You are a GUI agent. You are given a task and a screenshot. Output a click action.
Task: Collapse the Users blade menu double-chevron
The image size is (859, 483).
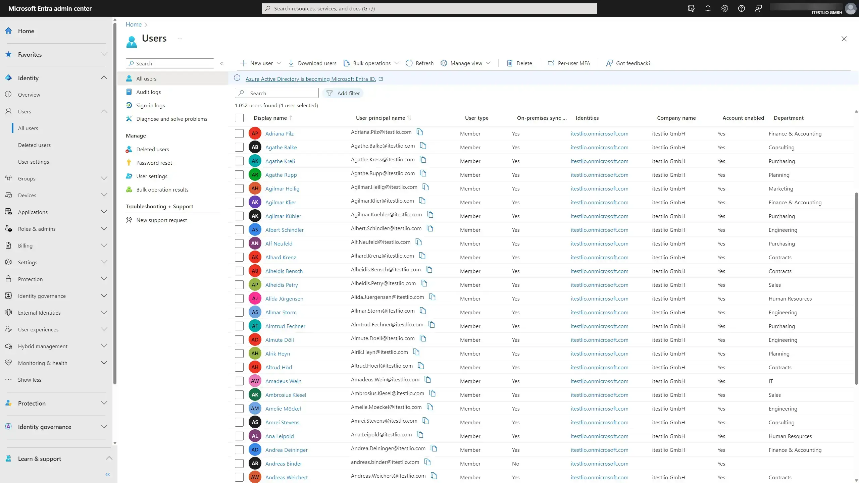222,63
